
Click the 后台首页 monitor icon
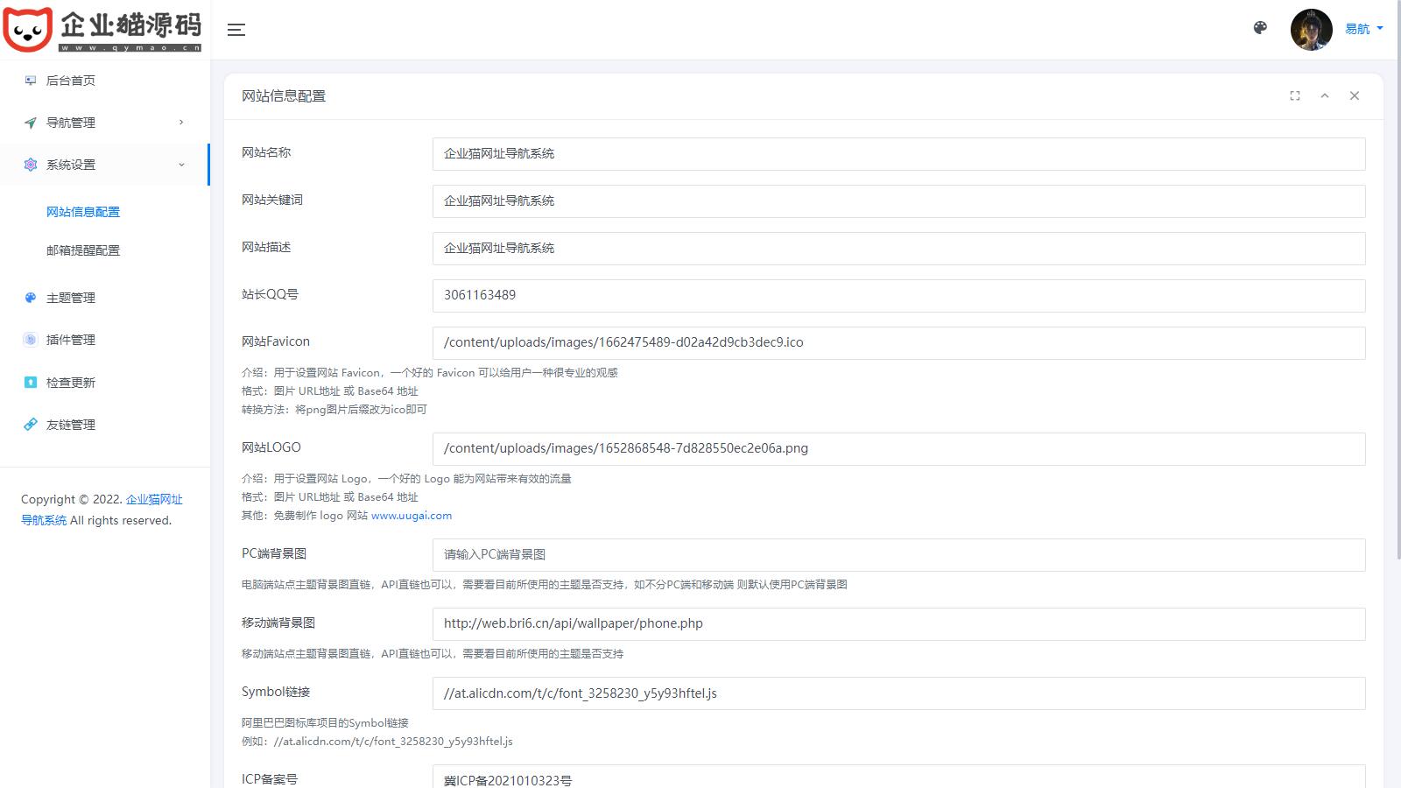click(31, 81)
